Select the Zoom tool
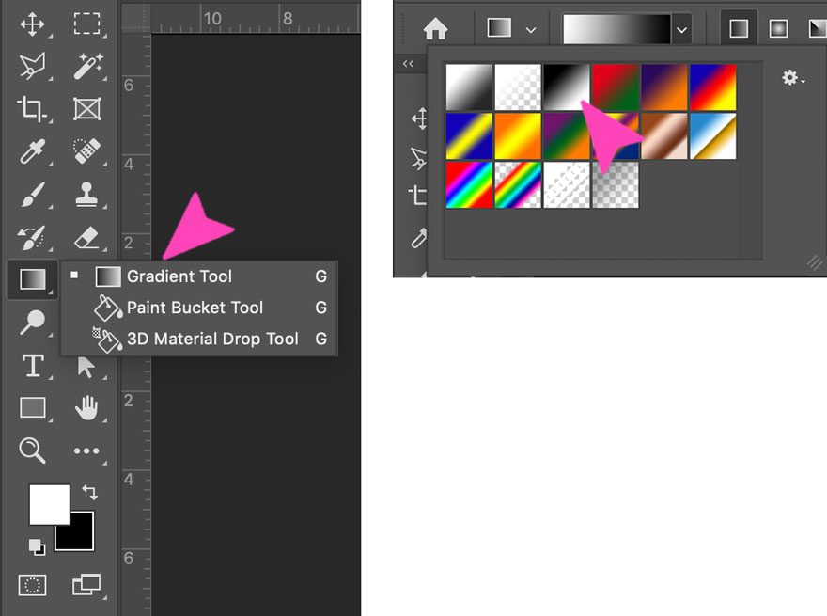 (33, 450)
